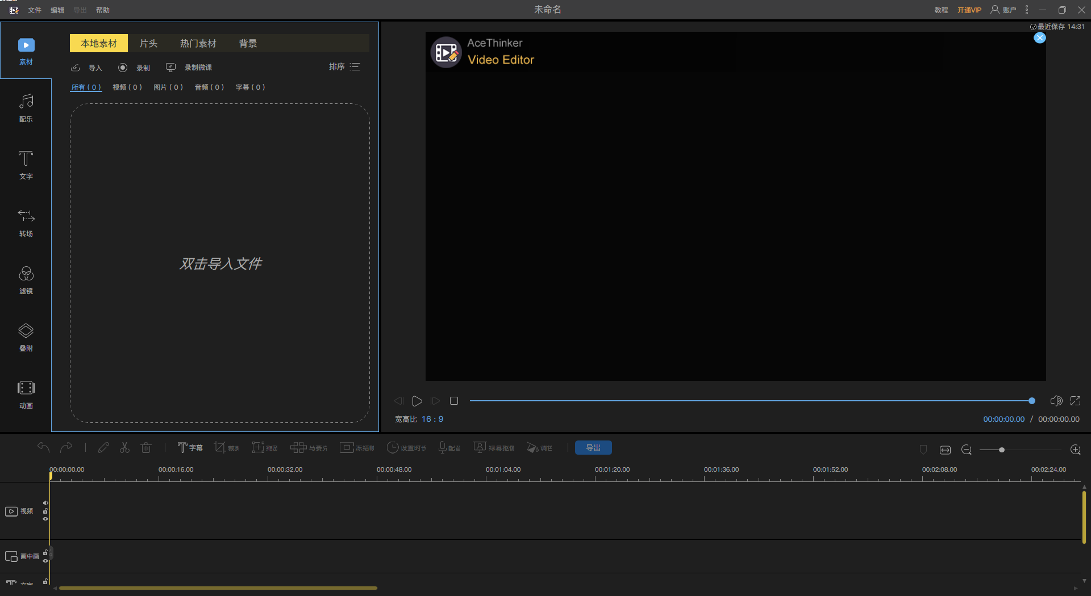This screenshot has width=1091, height=596.
Task: Click the fullscreen expand icon under preview
Action: tap(1076, 401)
